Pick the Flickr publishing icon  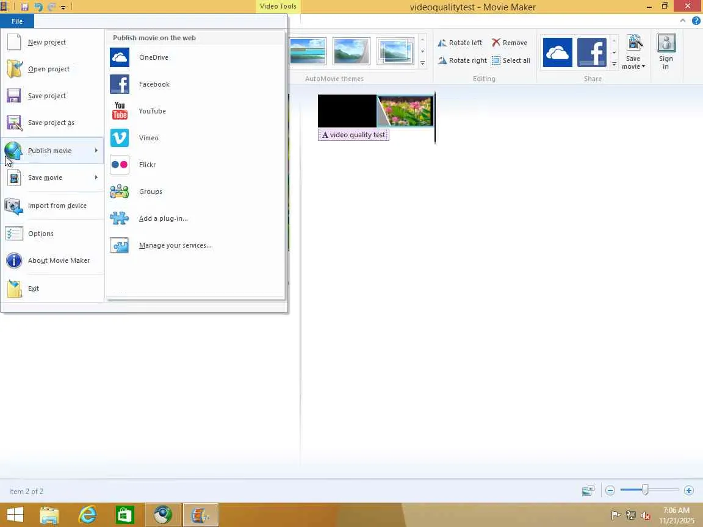pyautogui.click(x=120, y=165)
